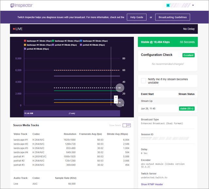
Task: Click the Framerate Avg (fps) column header
Action: pyautogui.click(x=90, y=134)
